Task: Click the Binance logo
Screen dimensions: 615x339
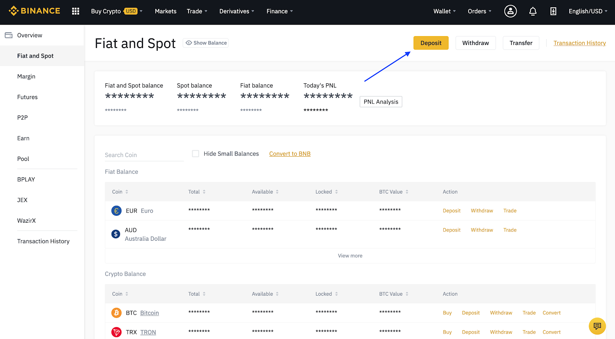Action: pos(34,11)
